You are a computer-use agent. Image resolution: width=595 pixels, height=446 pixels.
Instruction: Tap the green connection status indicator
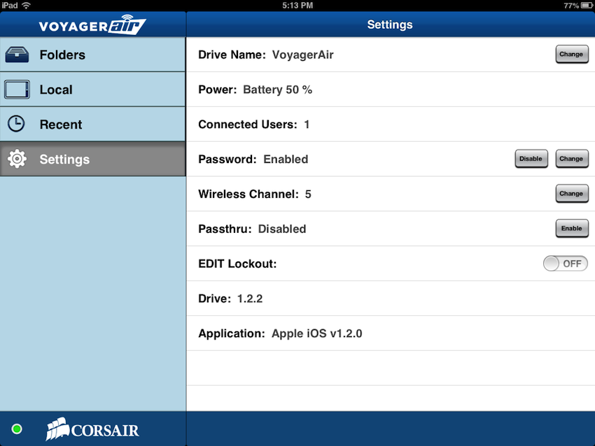17,429
